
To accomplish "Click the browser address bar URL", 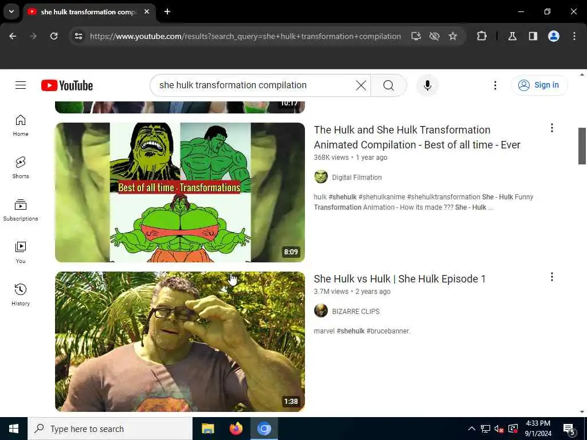I will [x=245, y=36].
